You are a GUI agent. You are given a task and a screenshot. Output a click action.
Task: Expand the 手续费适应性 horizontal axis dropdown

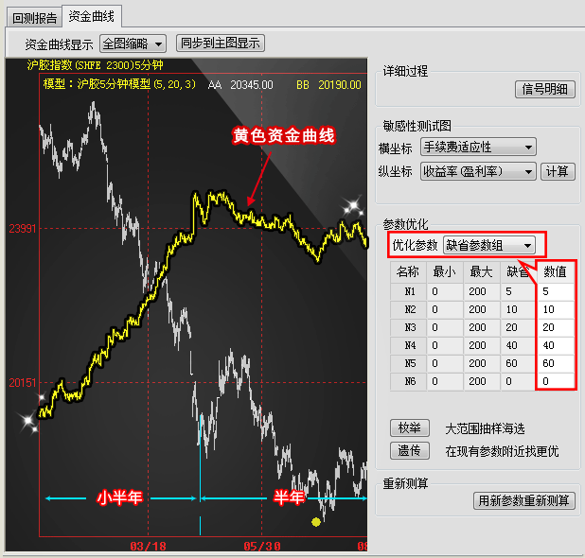pyautogui.click(x=477, y=147)
